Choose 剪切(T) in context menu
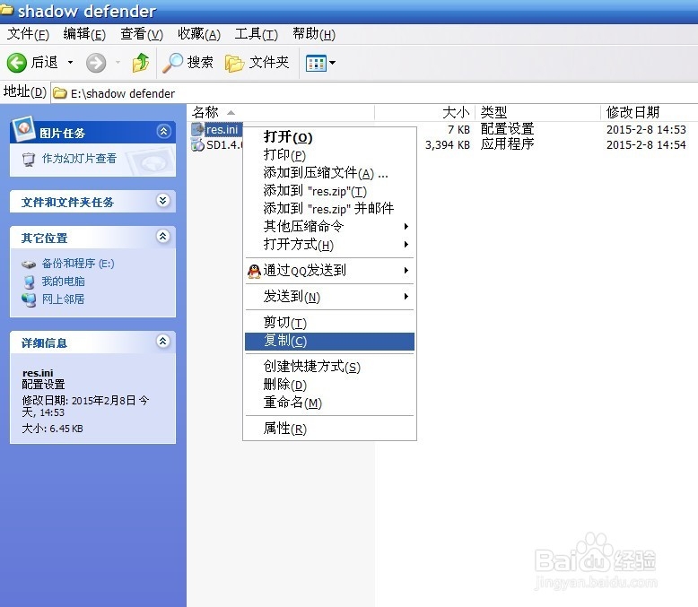The height and width of the screenshot is (607, 698). coord(329,323)
